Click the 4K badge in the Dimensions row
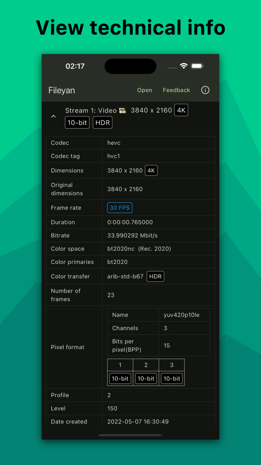Screen dimensions: 261x465 pyautogui.click(x=151, y=170)
